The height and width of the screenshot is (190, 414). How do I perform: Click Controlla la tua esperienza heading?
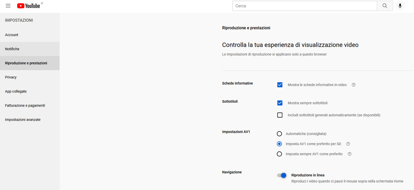[290, 45]
